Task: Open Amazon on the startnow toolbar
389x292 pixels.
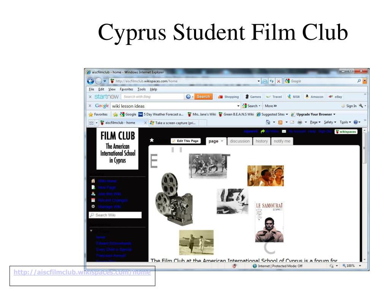Action: (314, 97)
